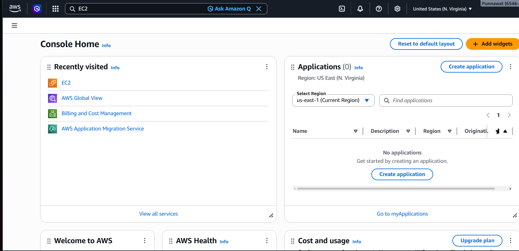This screenshot has height=251, width=519.
Task: Open the Amazon Q icon in top bar
Action: [x=37, y=9]
